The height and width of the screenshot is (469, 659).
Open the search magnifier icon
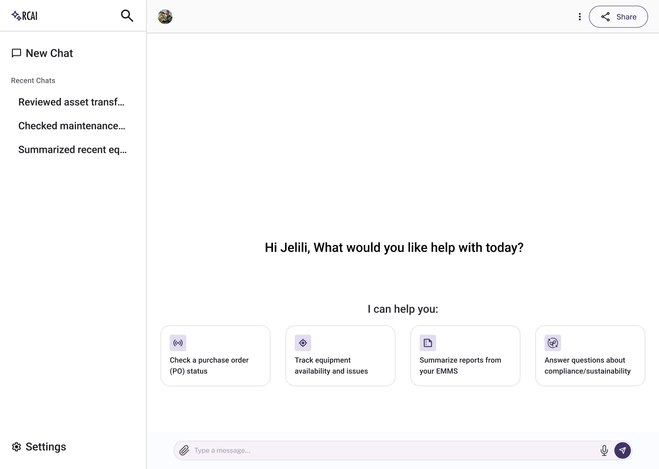pos(127,16)
